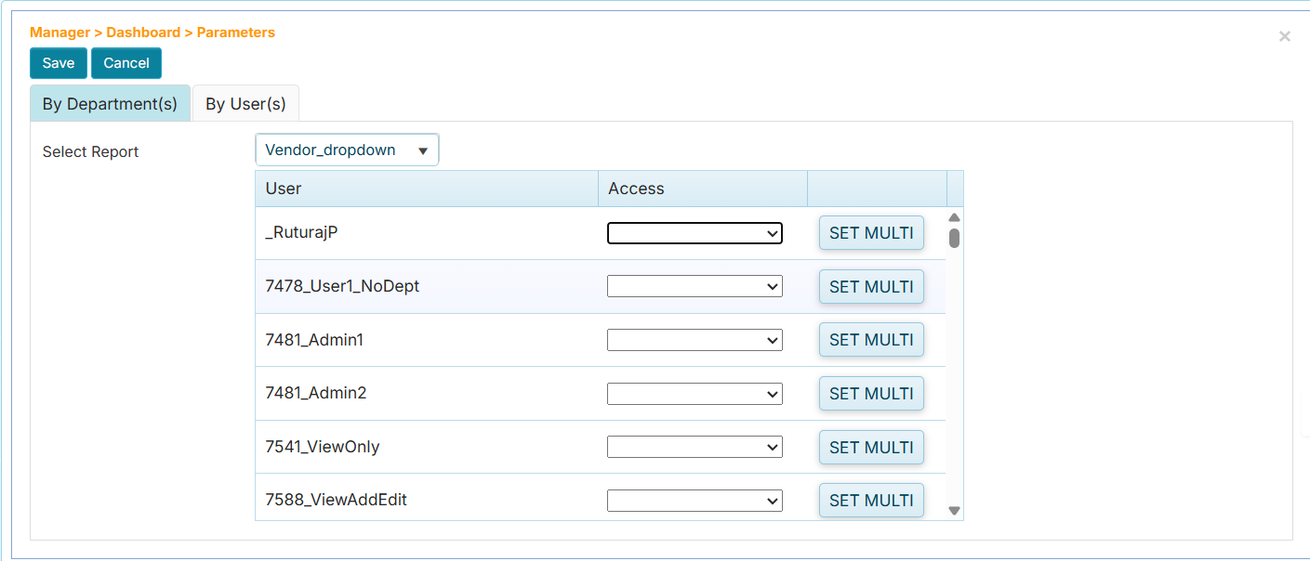Click SET MULTI for 7541_ViewOnly
The width and height of the screenshot is (1310, 561).
(x=870, y=447)
